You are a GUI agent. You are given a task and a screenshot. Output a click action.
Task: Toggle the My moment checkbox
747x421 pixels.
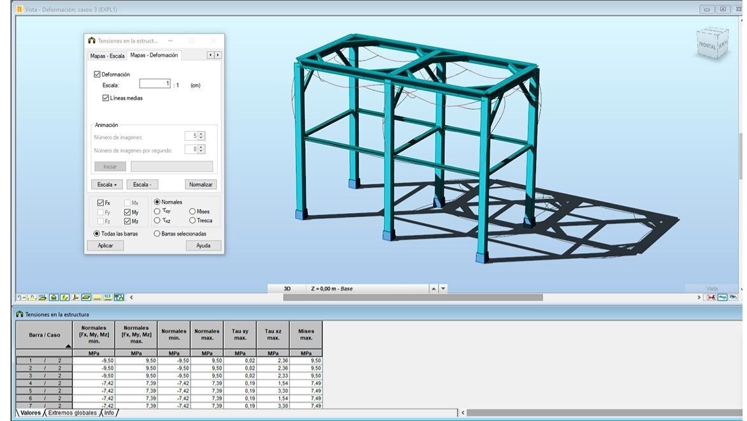coord(127,212)
